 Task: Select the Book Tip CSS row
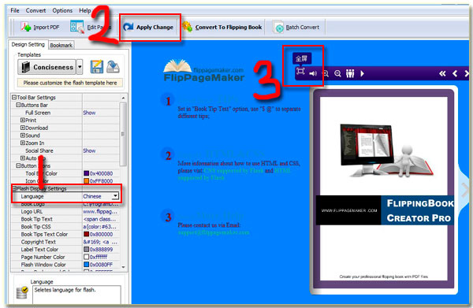(65, 227)
